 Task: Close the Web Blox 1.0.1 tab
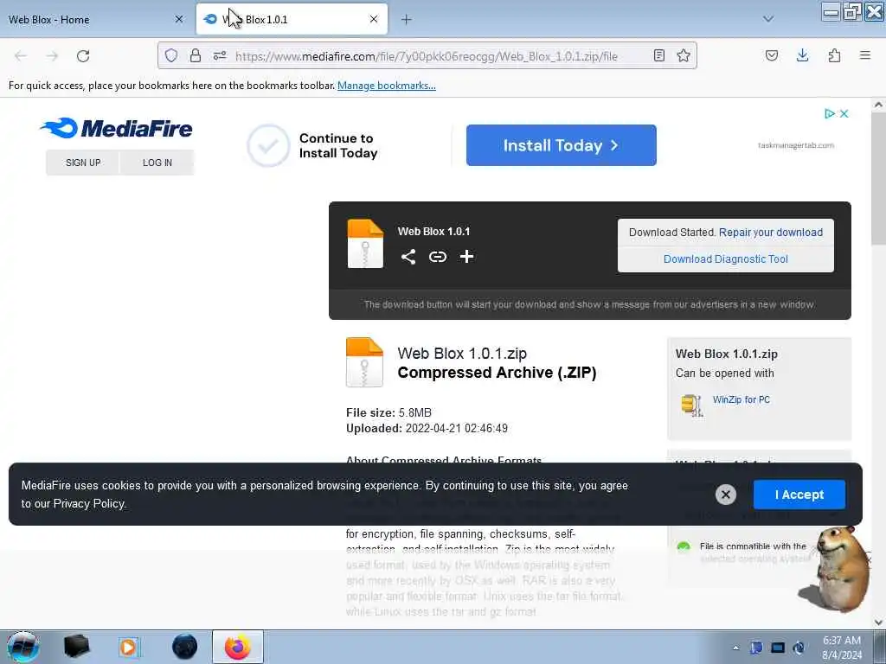(x=374, y=19)
